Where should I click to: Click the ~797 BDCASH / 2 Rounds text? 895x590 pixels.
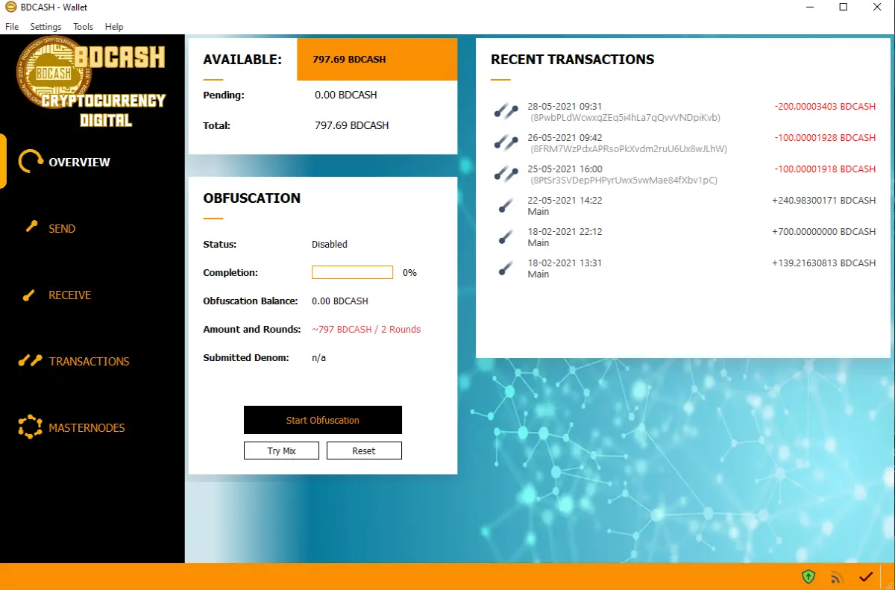pyautogui.click(x=366, y=329)
